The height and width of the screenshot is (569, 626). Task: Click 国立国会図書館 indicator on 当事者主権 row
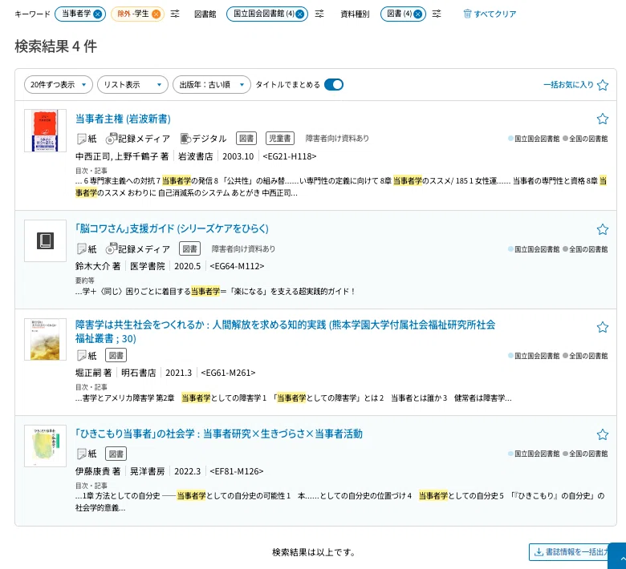pyautogui.click(x=534, y=139)
